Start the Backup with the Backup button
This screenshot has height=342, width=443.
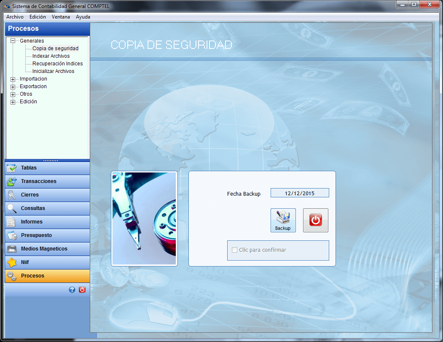coord(283,221)
